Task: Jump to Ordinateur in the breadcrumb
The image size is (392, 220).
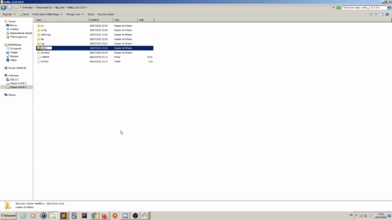Action: point(28,8)
